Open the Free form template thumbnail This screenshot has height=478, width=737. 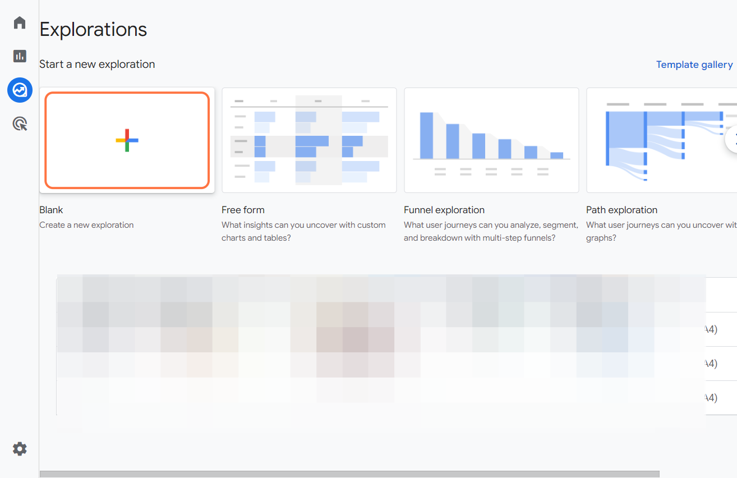[309, 140]
